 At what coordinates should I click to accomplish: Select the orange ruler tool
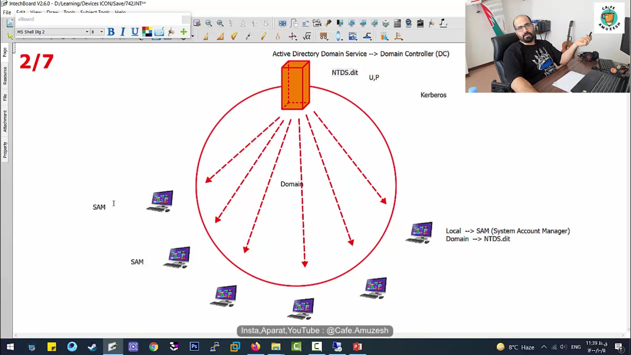pyautogui.click(x=263, y=36)
